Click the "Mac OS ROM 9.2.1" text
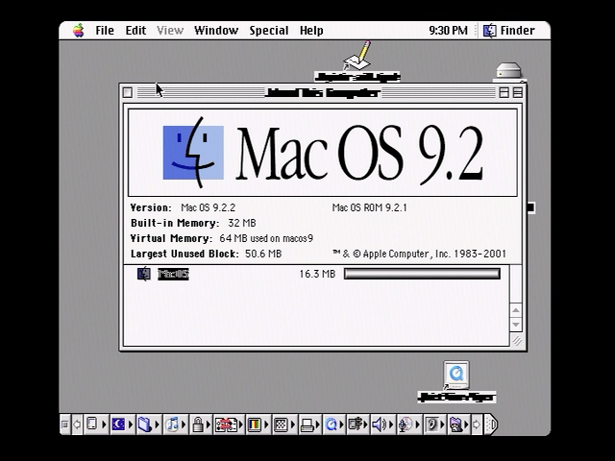Image resolution: width=615 pixels, height=461 pixels. click(369, 207)
